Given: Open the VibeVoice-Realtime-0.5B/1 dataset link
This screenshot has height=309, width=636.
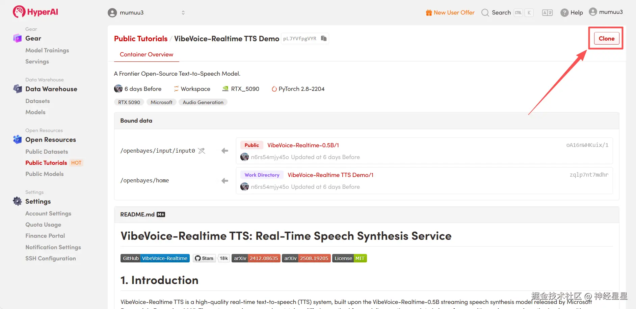Looking at the screenshot, I should 303,145.
